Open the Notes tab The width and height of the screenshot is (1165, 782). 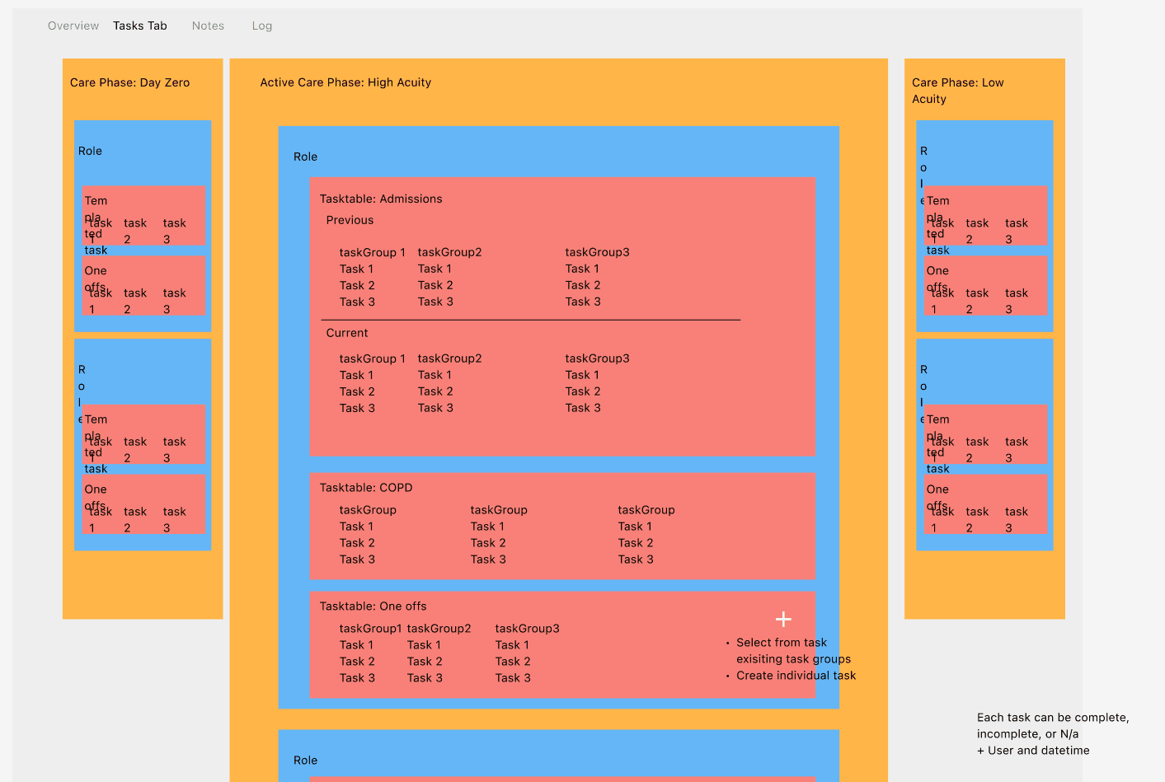pos(208,26)
